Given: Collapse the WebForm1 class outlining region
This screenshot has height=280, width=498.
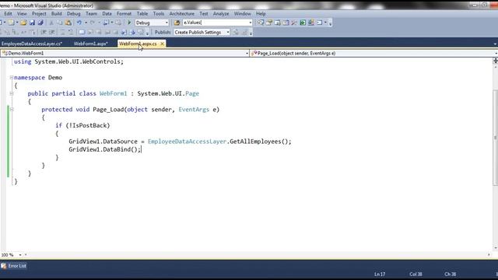Looking at the screenshot, I should coord(12,93).
